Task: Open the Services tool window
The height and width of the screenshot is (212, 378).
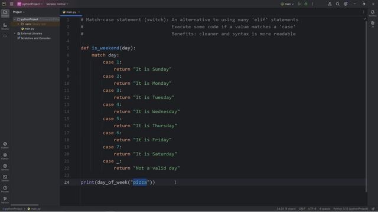Action: 5,167
